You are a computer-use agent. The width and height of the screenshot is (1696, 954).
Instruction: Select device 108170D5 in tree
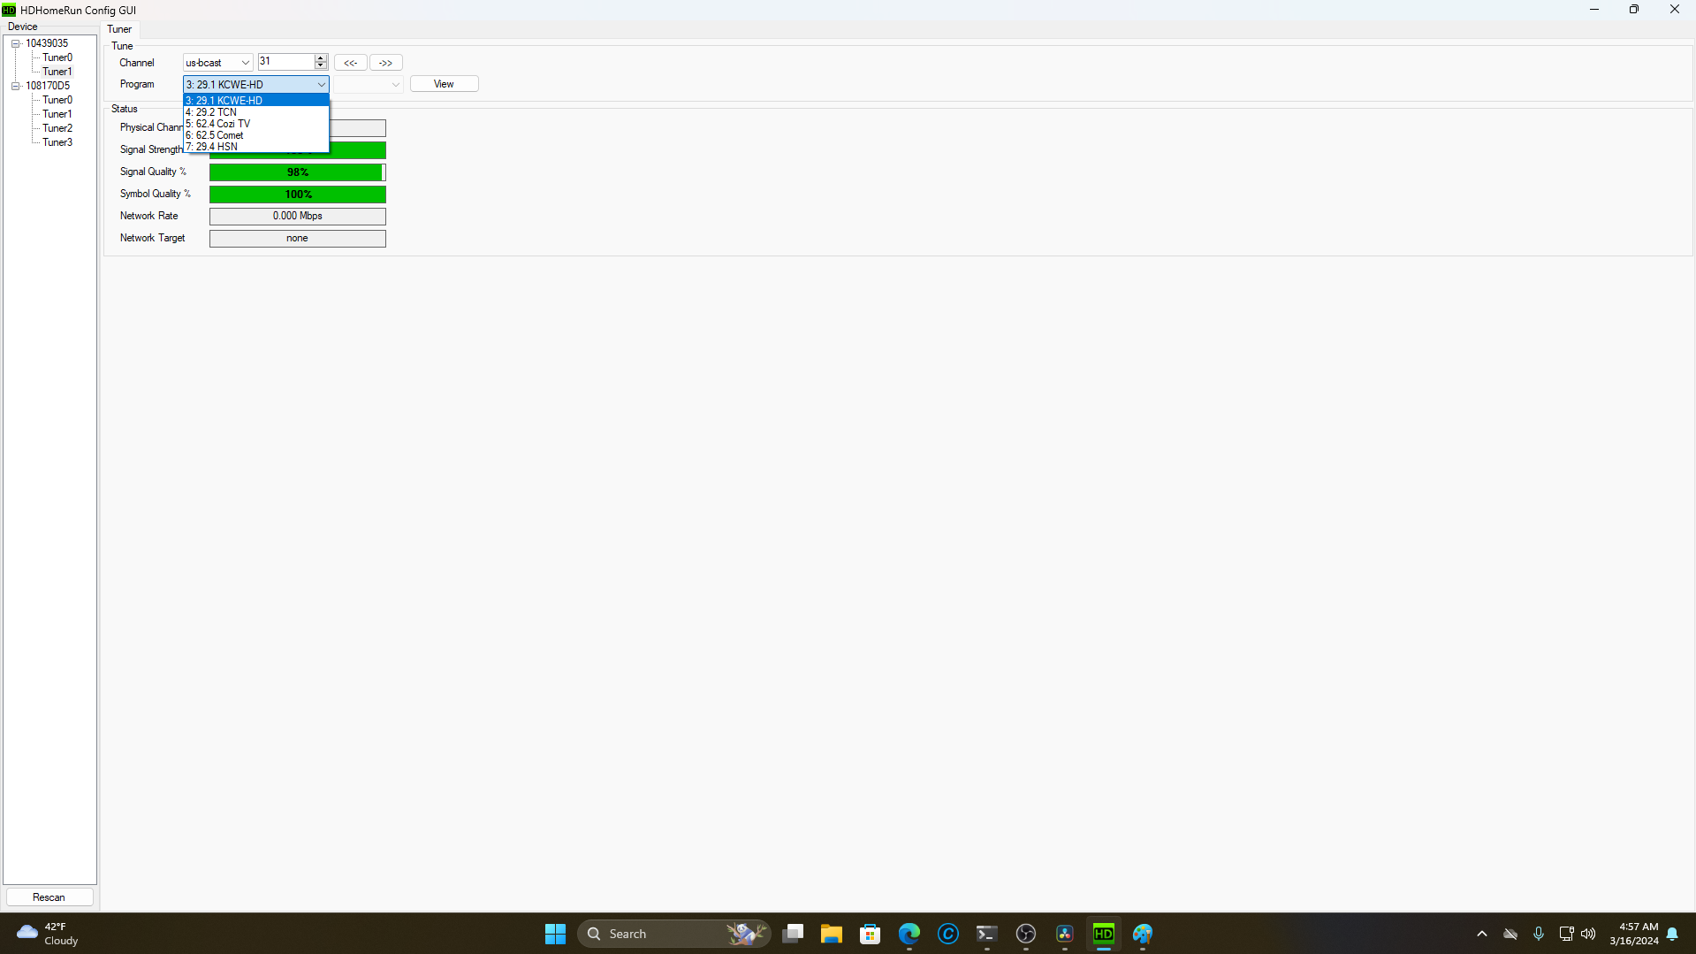tap(48, 86)
